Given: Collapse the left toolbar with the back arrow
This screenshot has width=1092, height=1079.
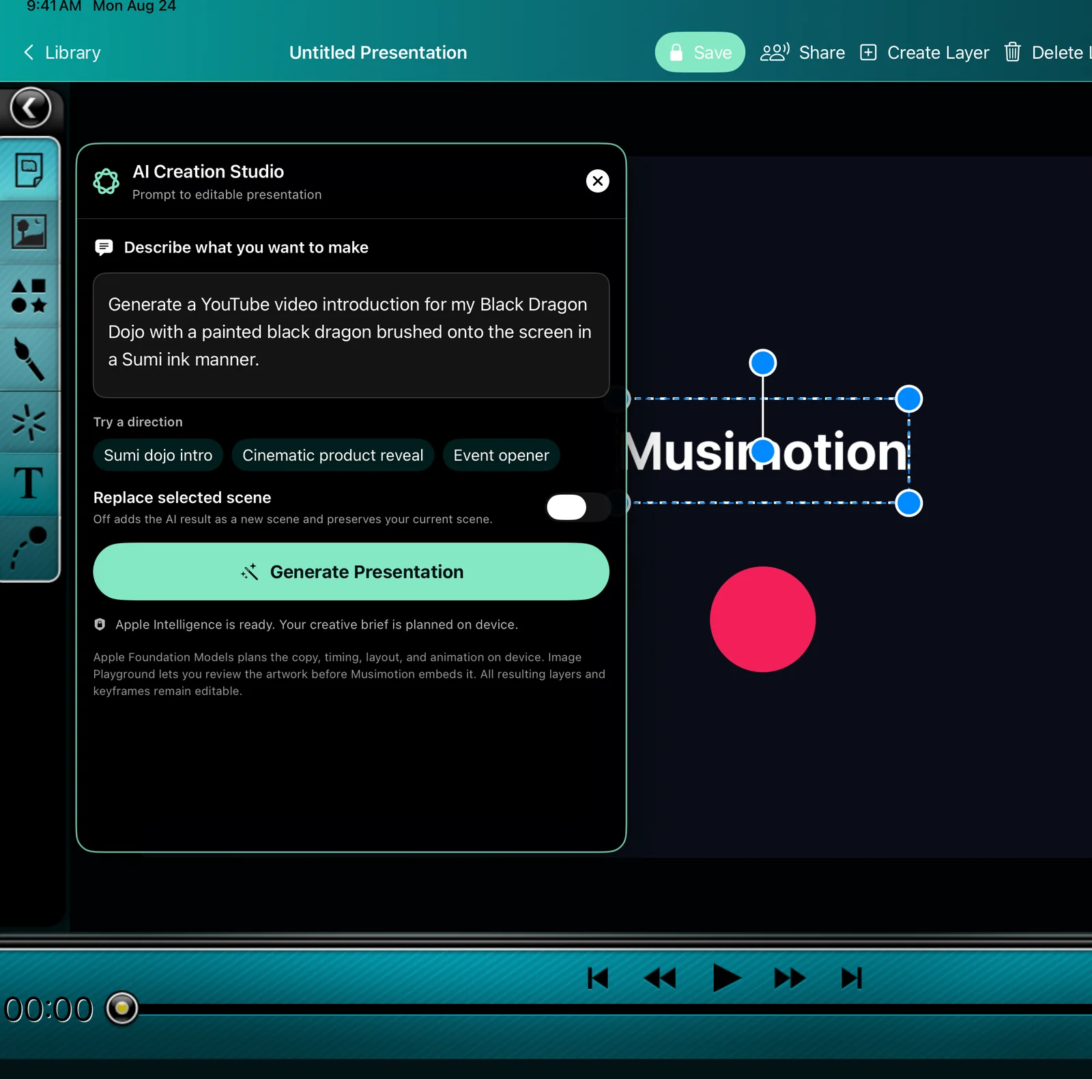Looking at the screenshot, I should point(30,108).
